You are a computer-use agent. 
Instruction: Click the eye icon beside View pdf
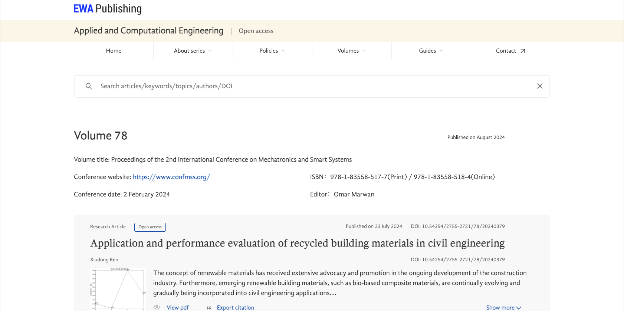pos(157,307)
